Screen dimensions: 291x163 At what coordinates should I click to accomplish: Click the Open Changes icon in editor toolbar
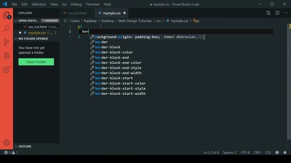[268, 13]
